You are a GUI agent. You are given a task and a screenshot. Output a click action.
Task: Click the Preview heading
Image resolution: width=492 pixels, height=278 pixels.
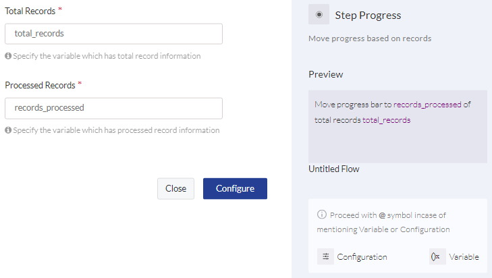(326, 74)
